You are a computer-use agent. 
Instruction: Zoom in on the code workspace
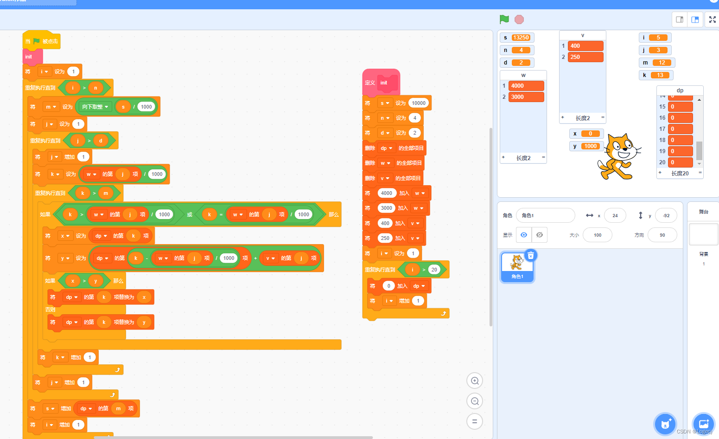click(475, 381)
